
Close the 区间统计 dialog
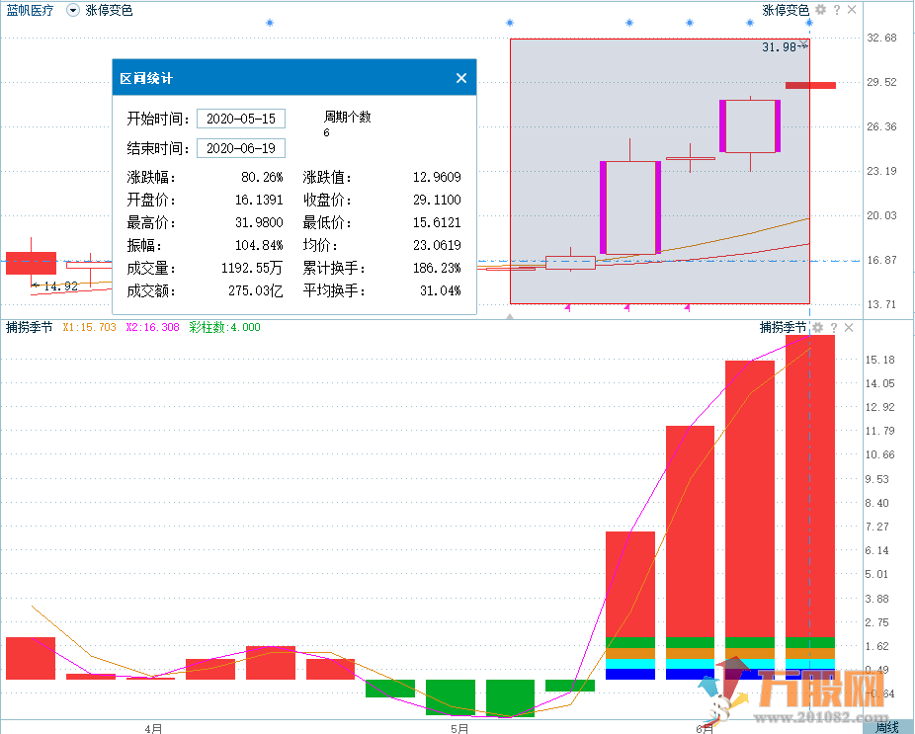[x=460, y=78]
